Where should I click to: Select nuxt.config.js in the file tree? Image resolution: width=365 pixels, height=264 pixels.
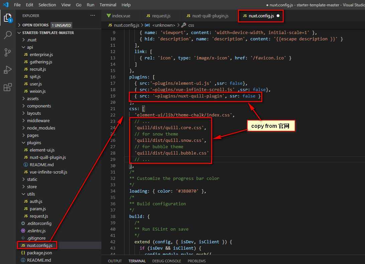[x=39, y=245]
